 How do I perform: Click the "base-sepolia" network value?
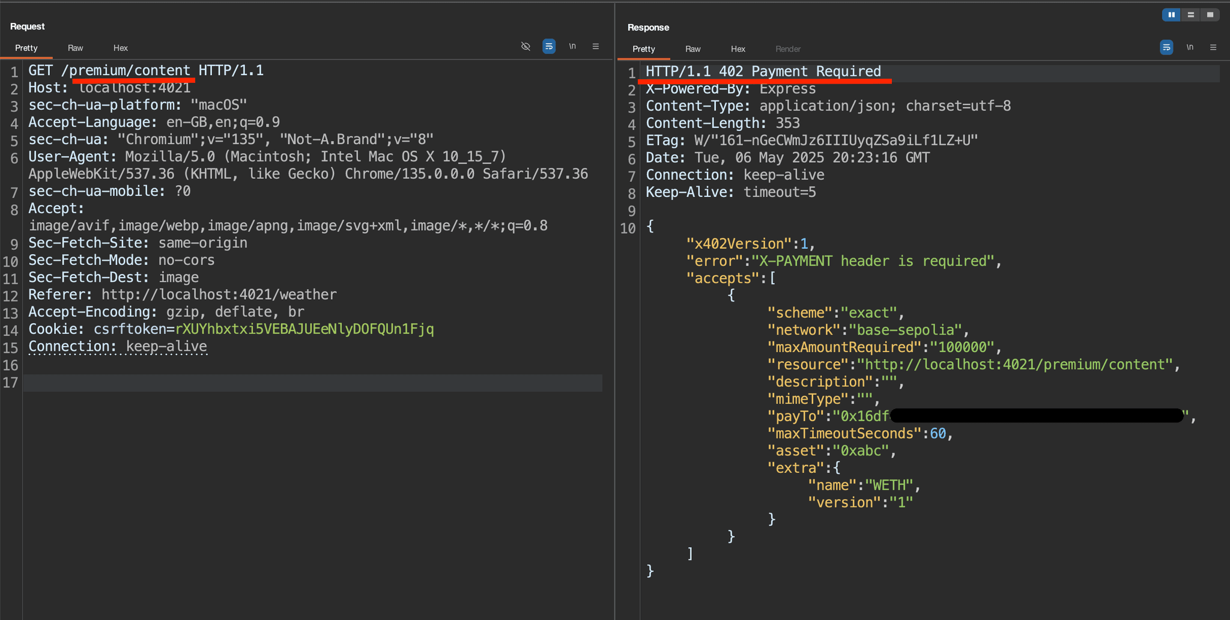point(906,330)
